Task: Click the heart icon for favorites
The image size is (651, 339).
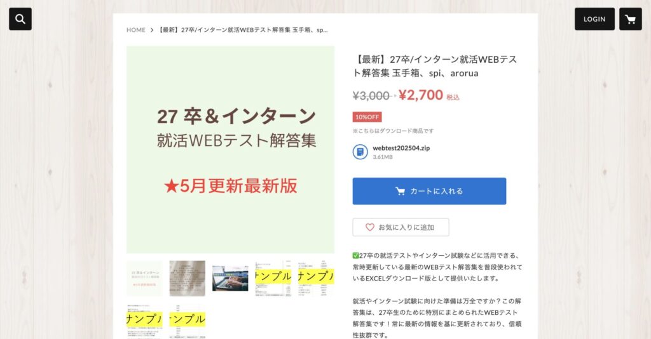Action: 369,227
